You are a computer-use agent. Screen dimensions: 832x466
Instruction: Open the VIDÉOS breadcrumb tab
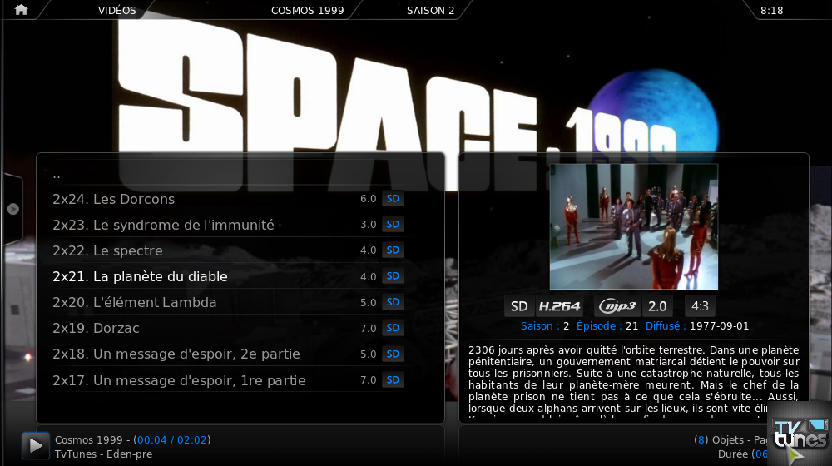tap(116, 11)
